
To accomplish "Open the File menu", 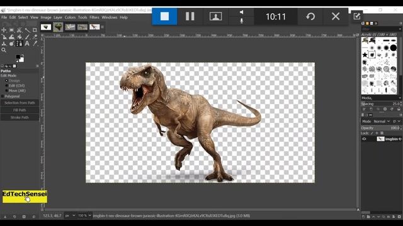I will pos(4,18).
